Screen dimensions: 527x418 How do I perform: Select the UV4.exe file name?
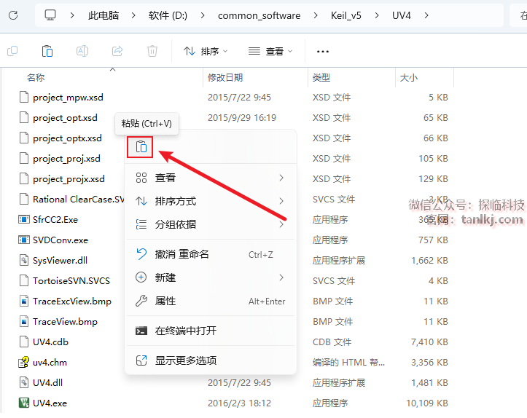pyautogui.click(x=50, y=403)
